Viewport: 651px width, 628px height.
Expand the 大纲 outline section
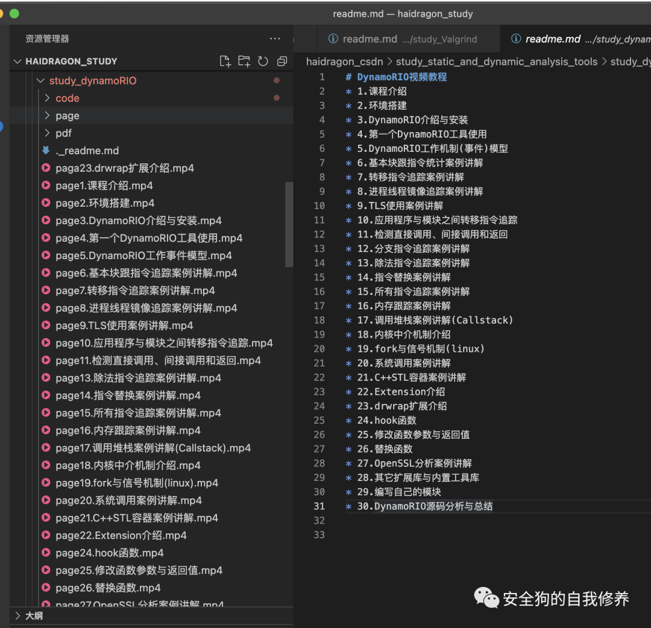(17, 615)
